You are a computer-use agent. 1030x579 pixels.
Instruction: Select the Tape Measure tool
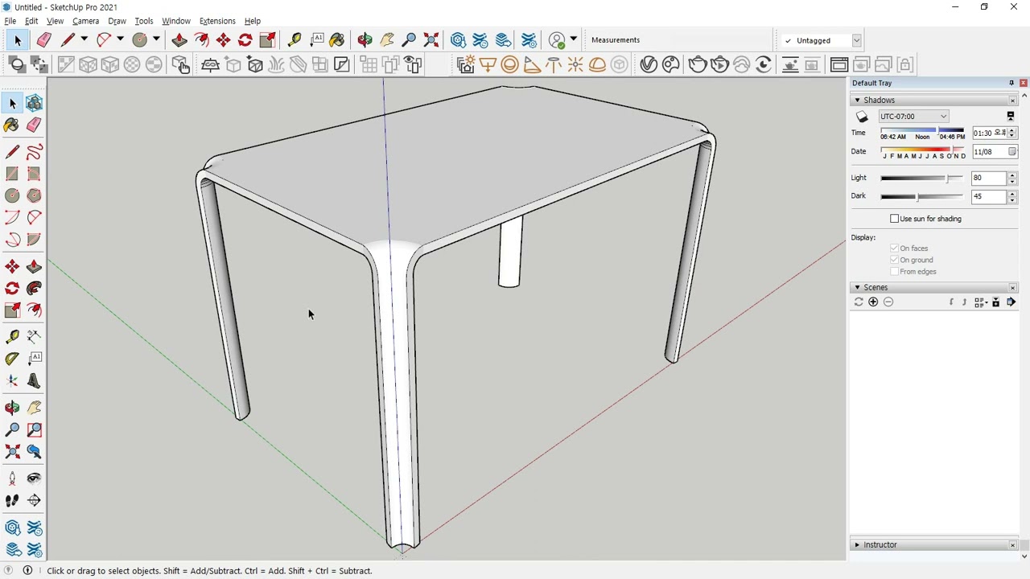(x=12, y=337)
